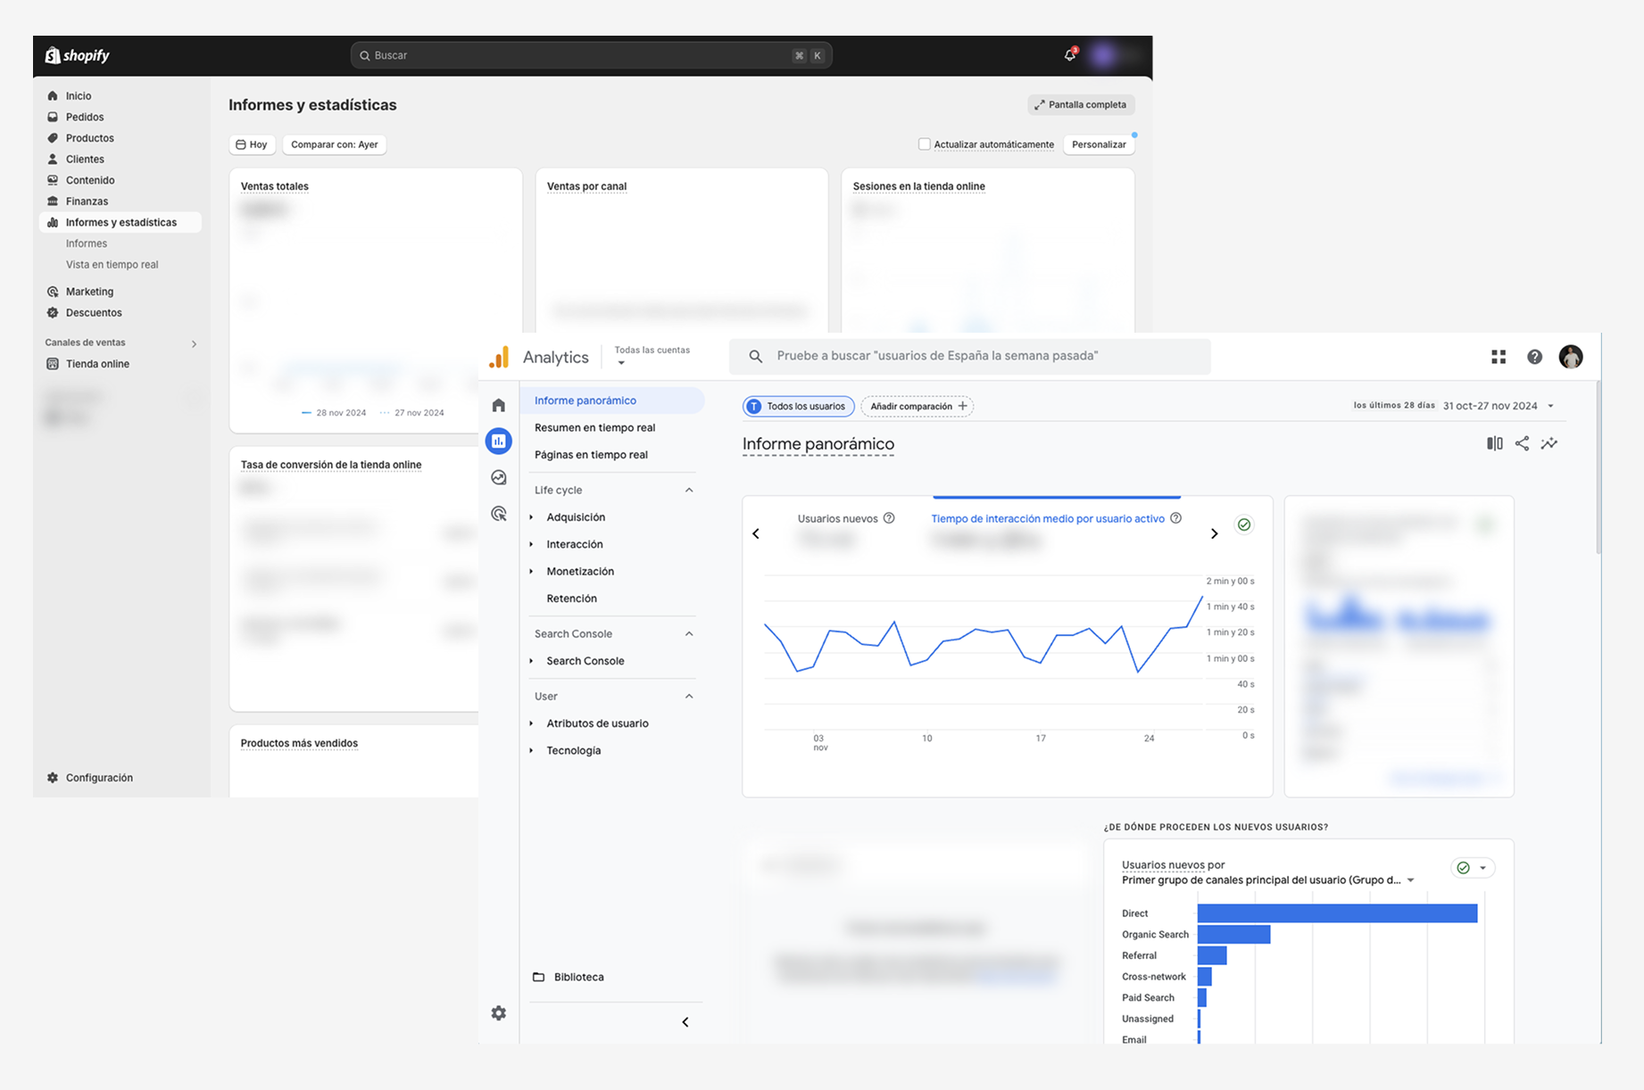Enable the Actualizar automáticamente checkbox
The height and width of the screenshot is (1090, 1644).
(x=925, y=145)
